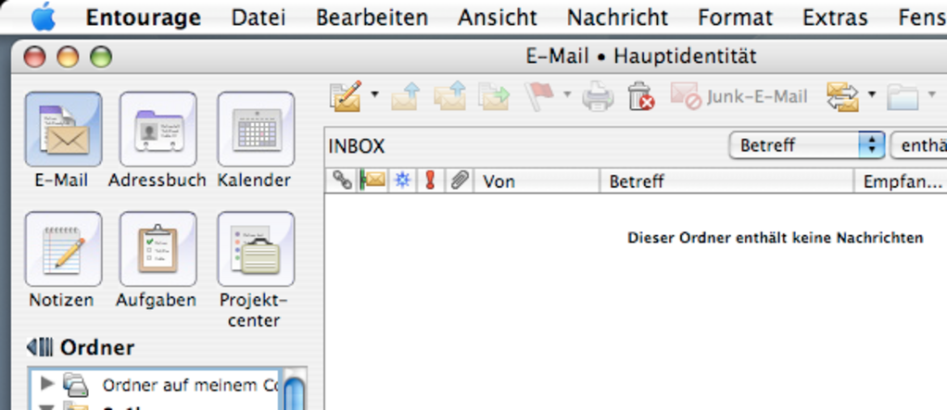Open the Extras menu
Viewport: 947px width, 410px height.
click(835, 18)
